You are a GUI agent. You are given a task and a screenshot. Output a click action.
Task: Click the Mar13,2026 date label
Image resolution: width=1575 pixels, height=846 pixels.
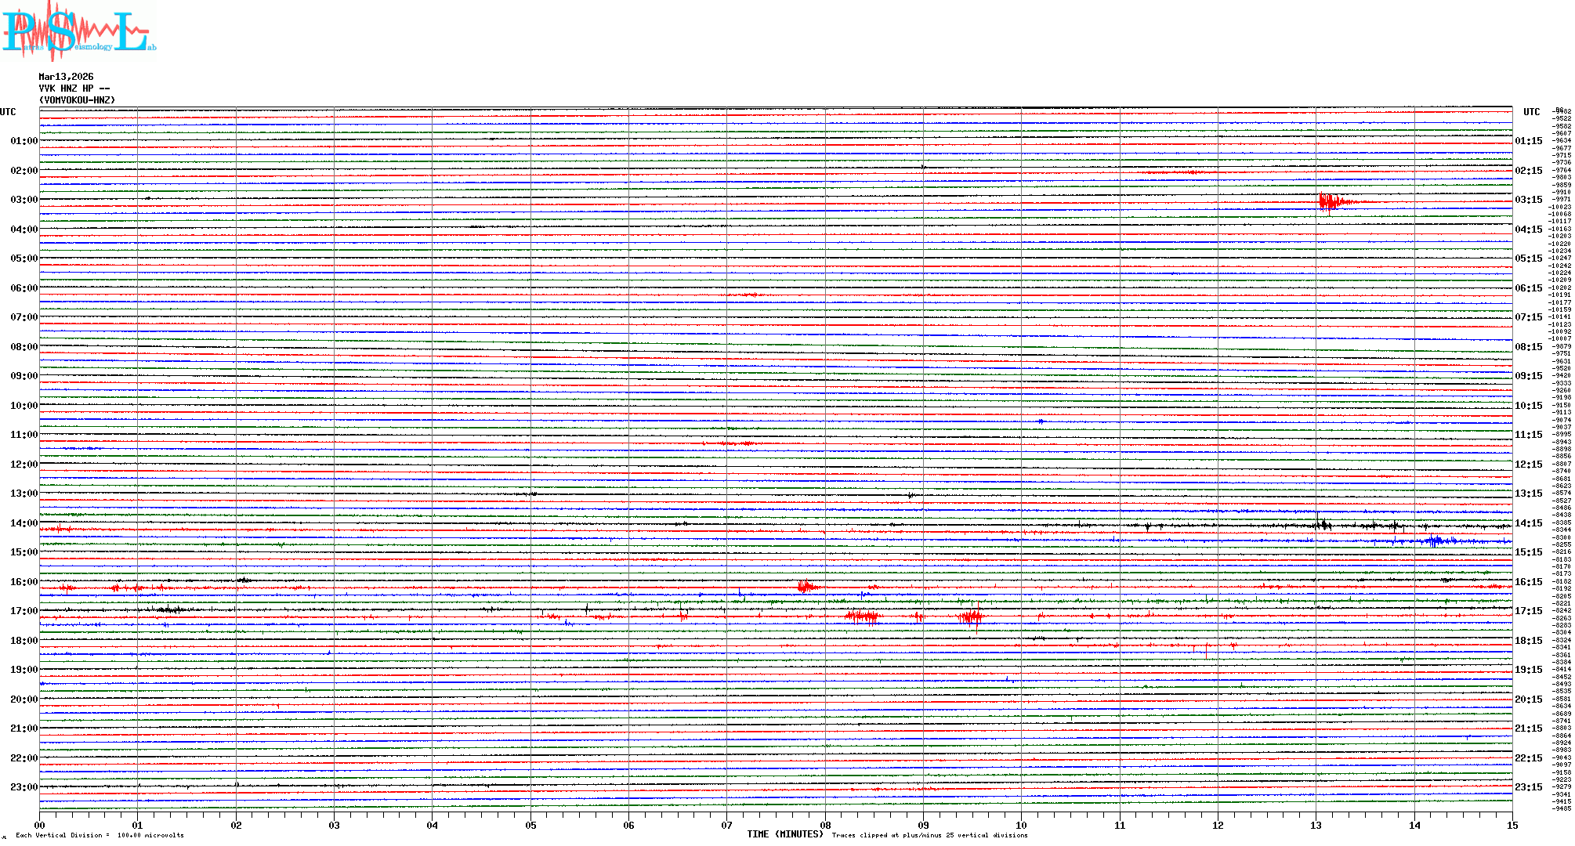point(66,77)
